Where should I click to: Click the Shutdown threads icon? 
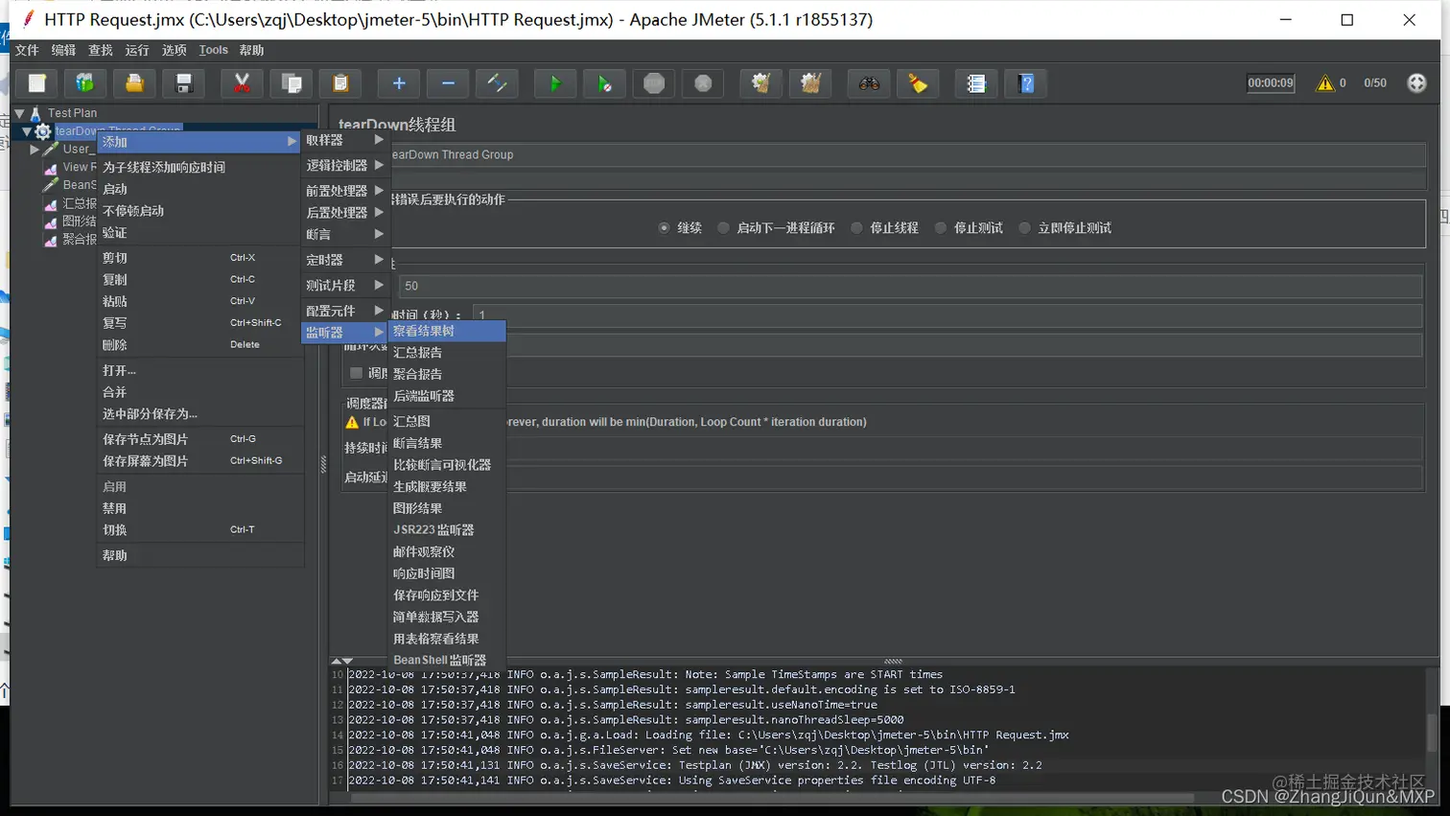click(703, 83)
